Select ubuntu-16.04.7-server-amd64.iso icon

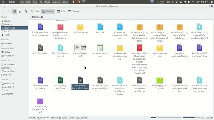pos(100,80)
